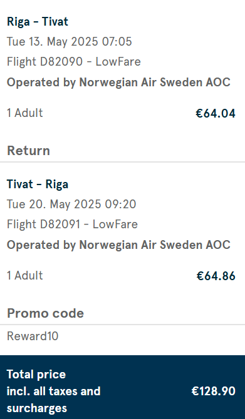The image size is (245, 419).
Task: Click Flight D82090 – LowFare text
Action: [x=74, y=62]
